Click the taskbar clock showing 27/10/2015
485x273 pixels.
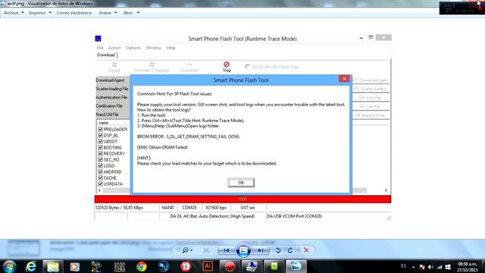[x=468, y=267]
